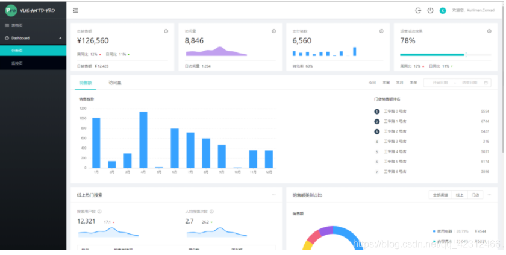Switch to the 访问量 tab
Image resolution: width=506 pixels, height=255 pixels.
click(x=115, y=83)
